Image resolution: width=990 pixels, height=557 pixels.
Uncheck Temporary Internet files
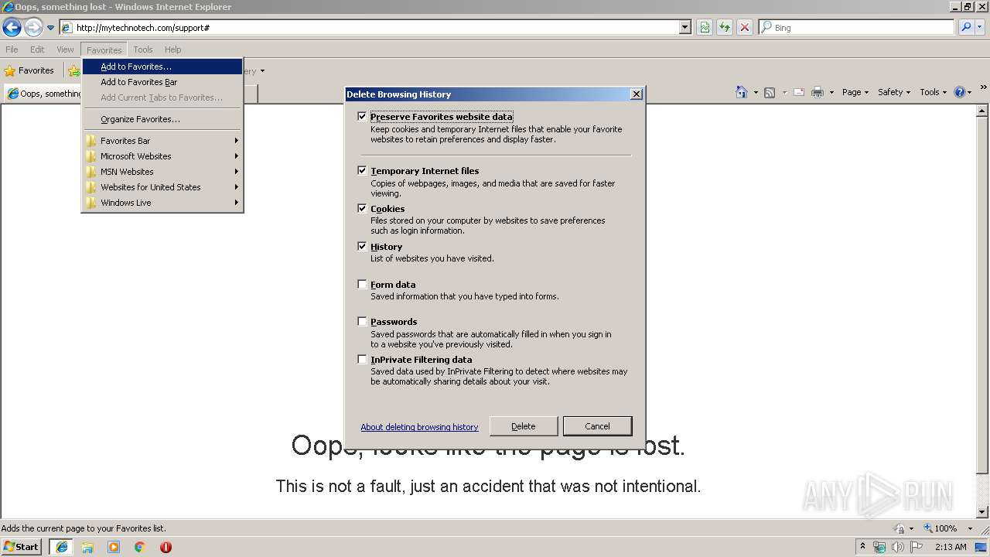click(x=362, y=171)
